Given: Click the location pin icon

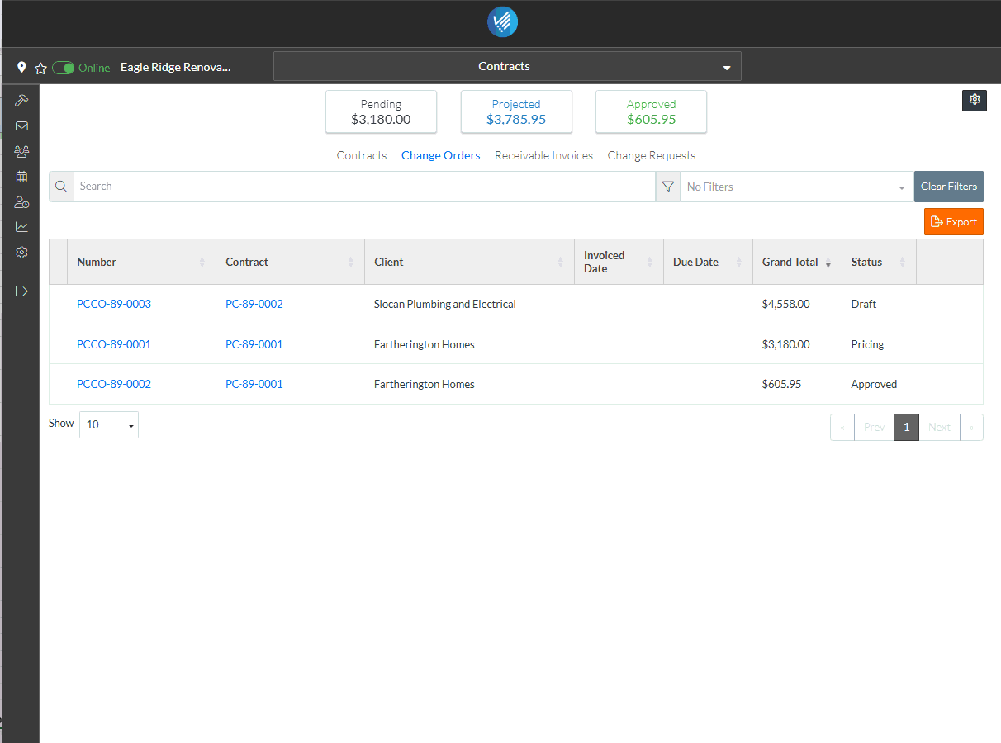Looking at the screenshot, I should click(x=21, y=68).
